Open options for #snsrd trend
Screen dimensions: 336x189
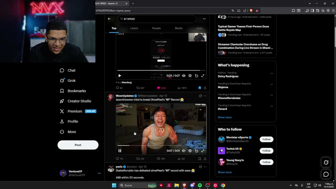click(x=272, y=106)
